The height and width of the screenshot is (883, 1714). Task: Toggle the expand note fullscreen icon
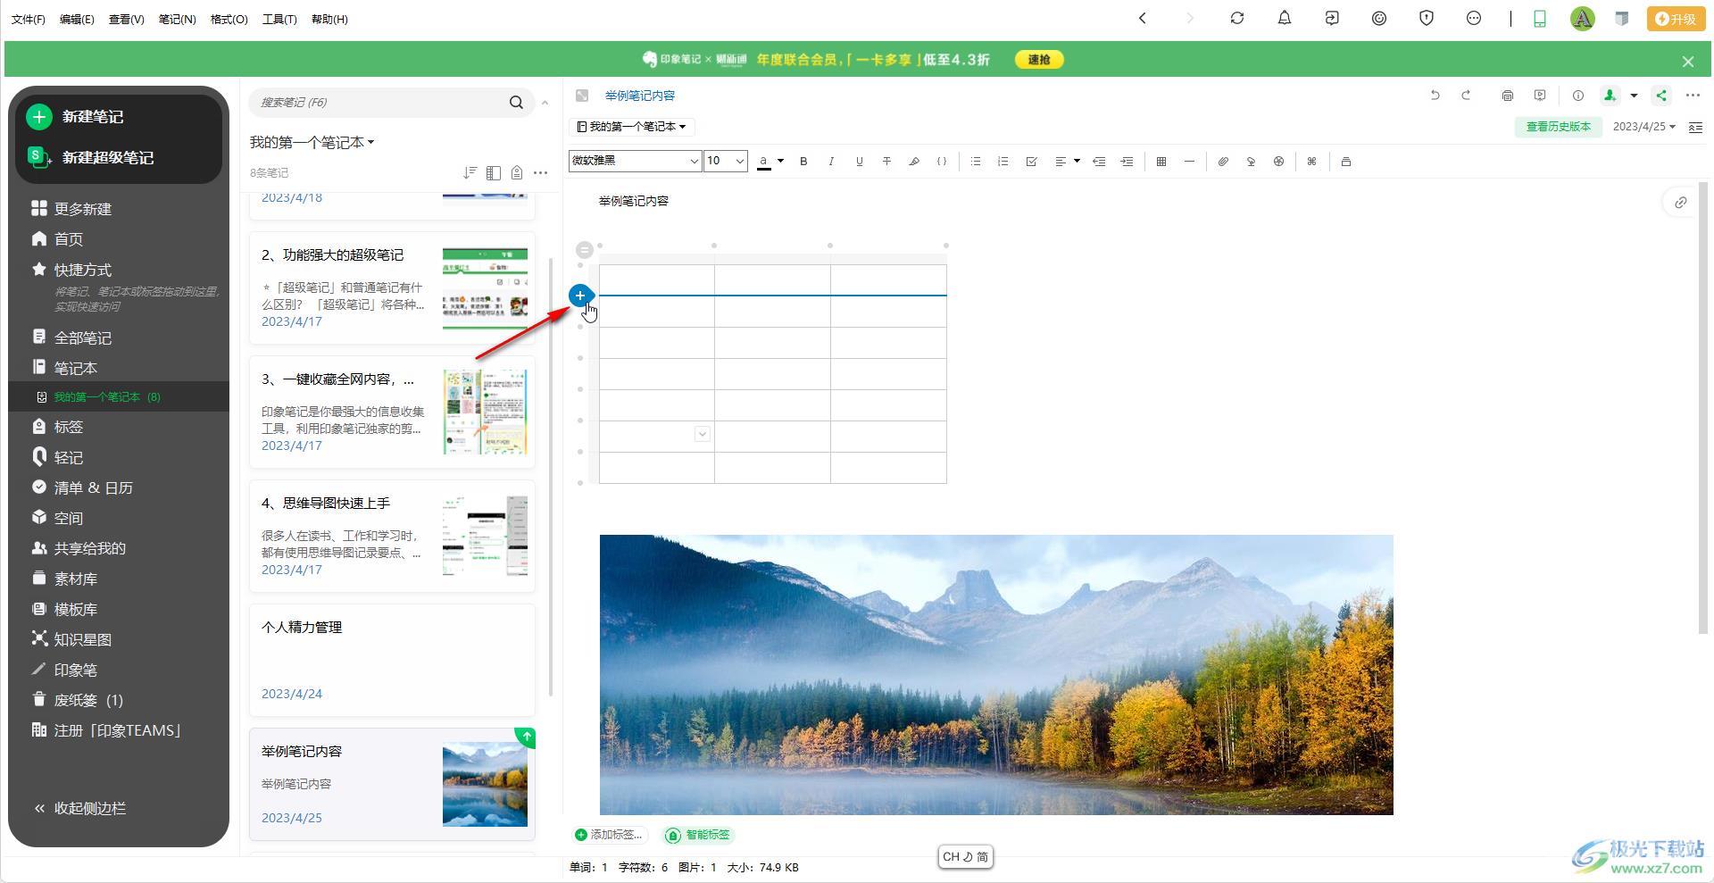(581, 96)
